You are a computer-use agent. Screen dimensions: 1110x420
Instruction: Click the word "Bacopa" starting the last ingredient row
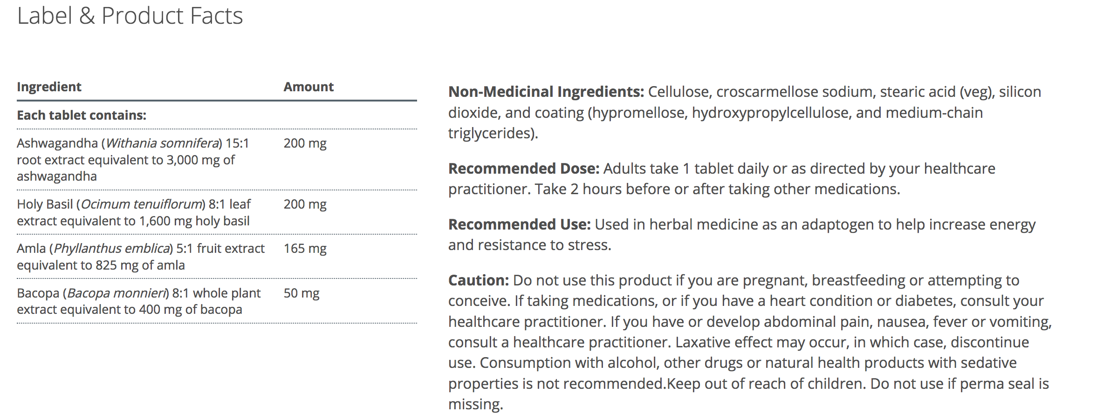point(38,293)
